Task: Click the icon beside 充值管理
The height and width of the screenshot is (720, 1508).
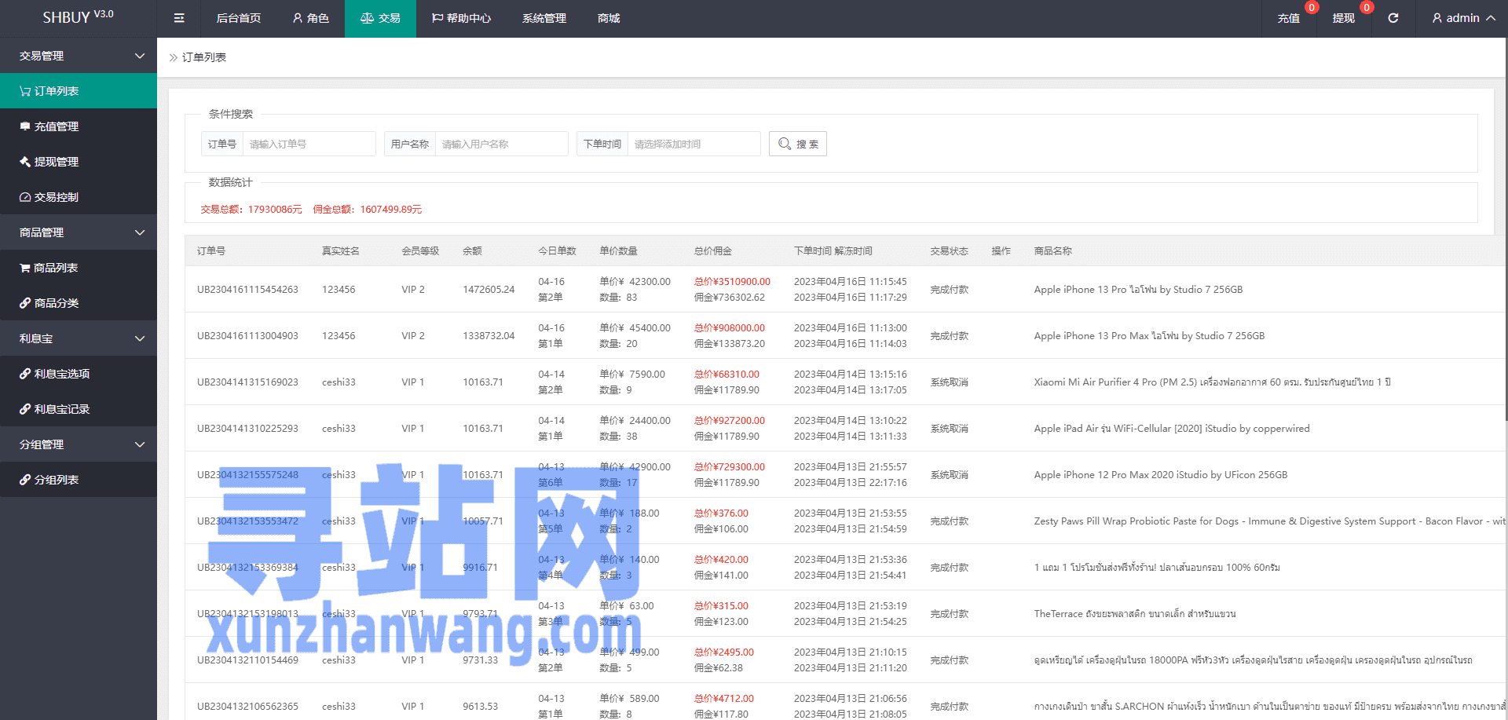Action: pyautogui.click(x=25, y=126)
